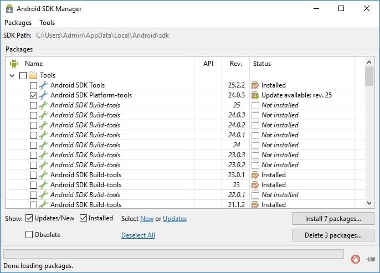Click the Rev. column header
This screenshot has width=380, height=273.
(236, 64)
